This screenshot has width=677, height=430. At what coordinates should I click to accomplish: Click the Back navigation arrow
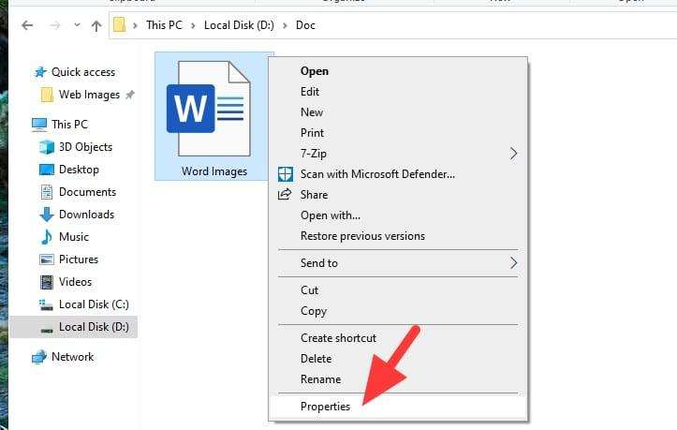pos(27,25)
